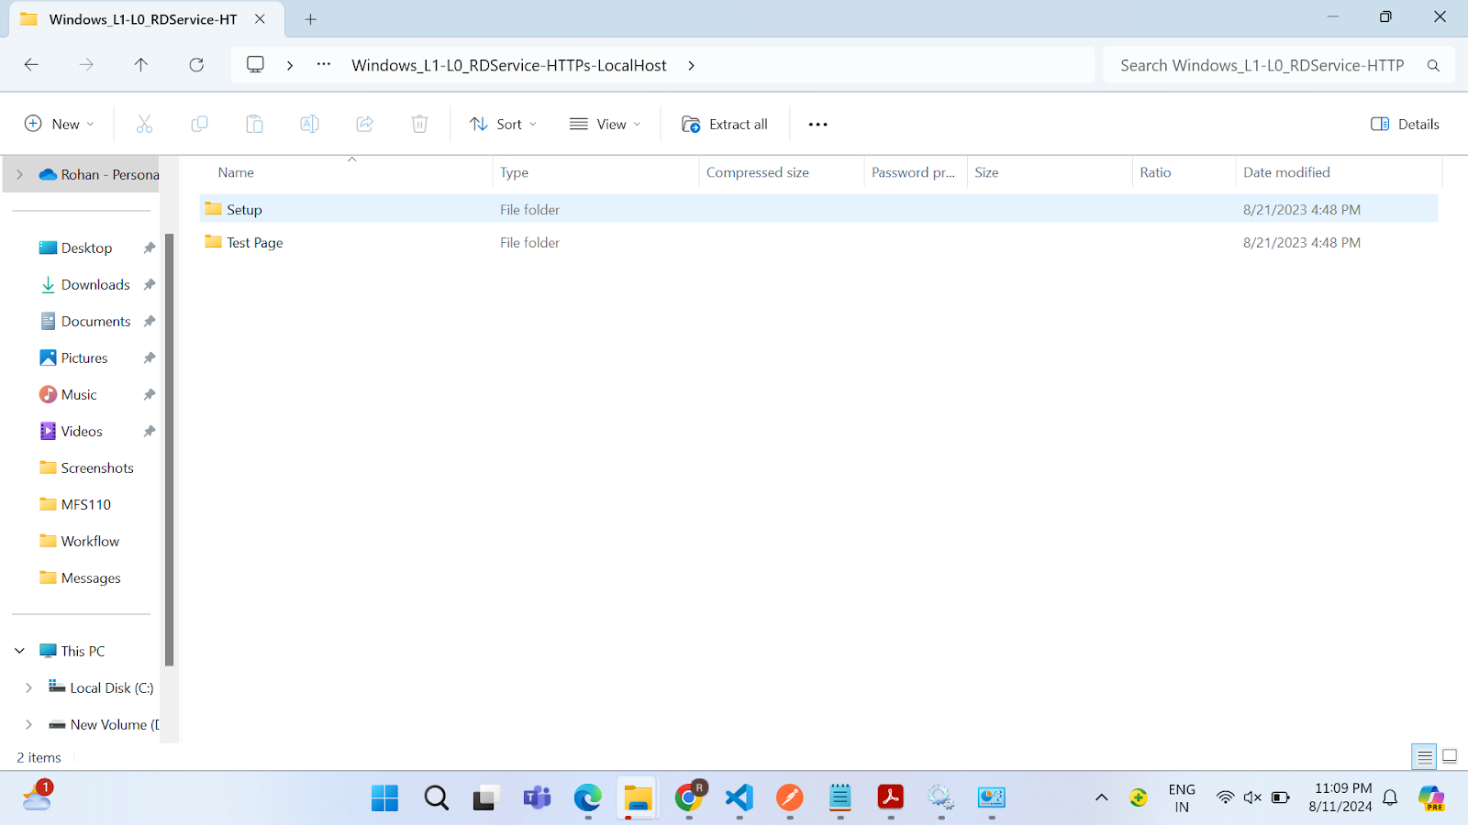Go back to the previous folder
Screen dimensions: 1468x825
pos(31,65)
